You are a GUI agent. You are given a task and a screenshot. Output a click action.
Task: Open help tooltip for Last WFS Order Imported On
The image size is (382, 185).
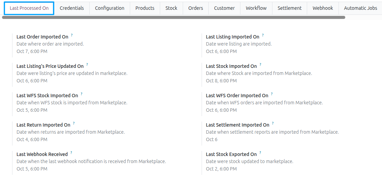pos(272,94)
